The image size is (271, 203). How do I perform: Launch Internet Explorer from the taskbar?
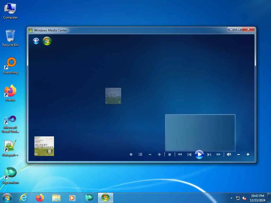click(24, 198)
